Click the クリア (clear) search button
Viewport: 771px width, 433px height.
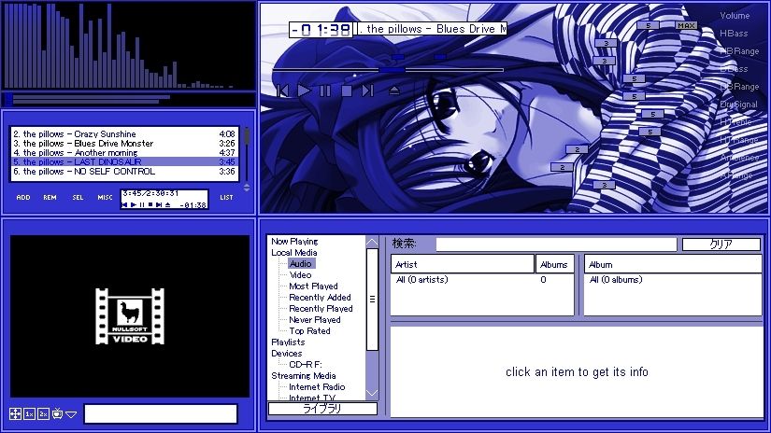pyautogui.click(x=721, y=244)
